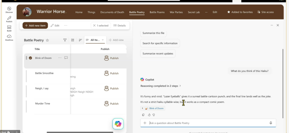Open the Blink of Doom citation link

156,108
